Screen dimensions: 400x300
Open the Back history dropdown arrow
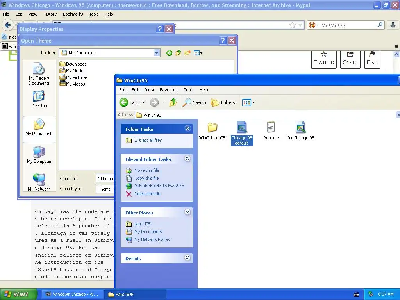[144, 102]
